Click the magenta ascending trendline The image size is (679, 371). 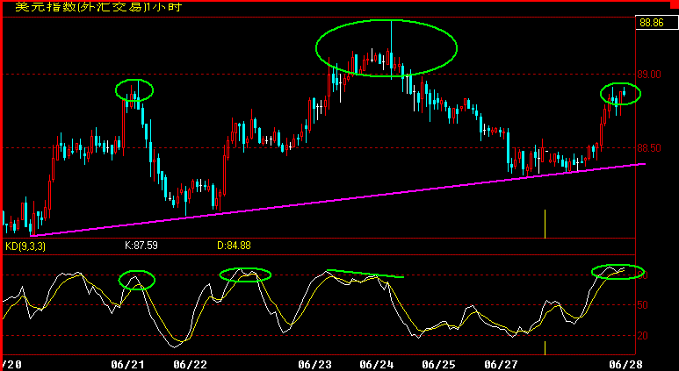point(338,200)
